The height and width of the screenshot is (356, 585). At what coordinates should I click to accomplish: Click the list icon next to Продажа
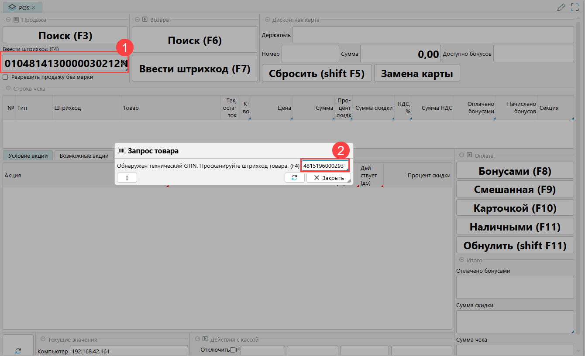(x=16, y=20)
